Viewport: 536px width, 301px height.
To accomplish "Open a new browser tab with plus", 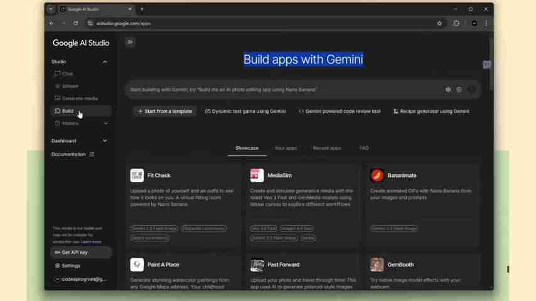I will (142, 9).
